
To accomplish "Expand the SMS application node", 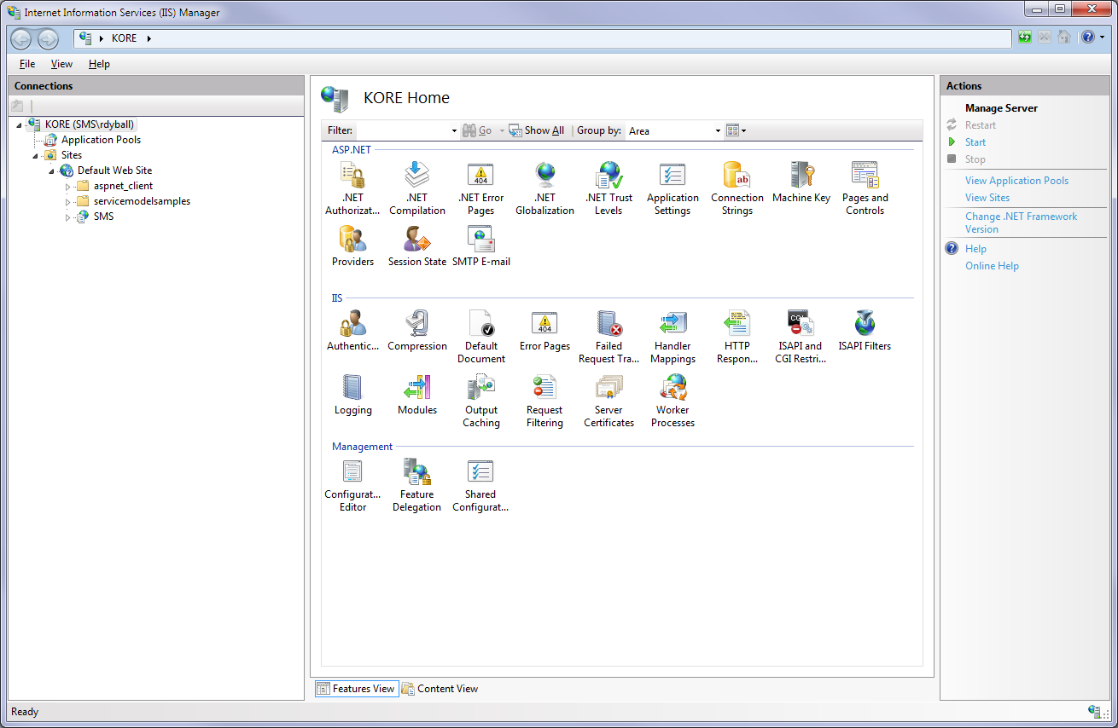I will (68, 217).
